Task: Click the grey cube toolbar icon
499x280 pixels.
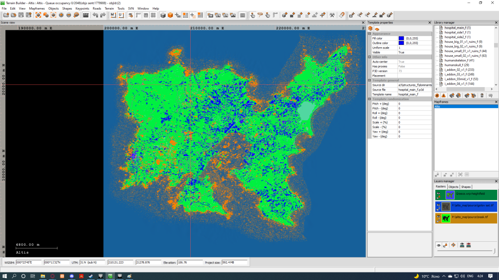Action: coord(163,15)
